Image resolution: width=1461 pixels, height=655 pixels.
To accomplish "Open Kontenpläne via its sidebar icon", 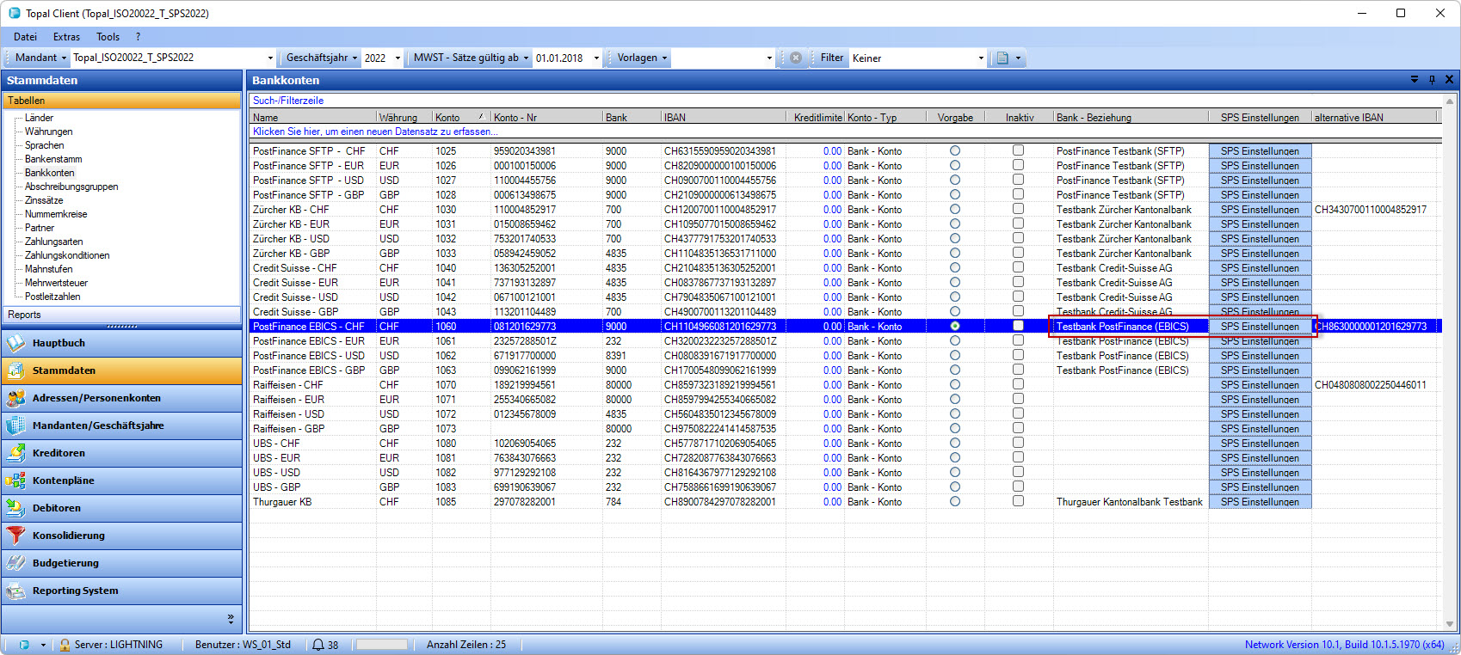I will [15, 481].
